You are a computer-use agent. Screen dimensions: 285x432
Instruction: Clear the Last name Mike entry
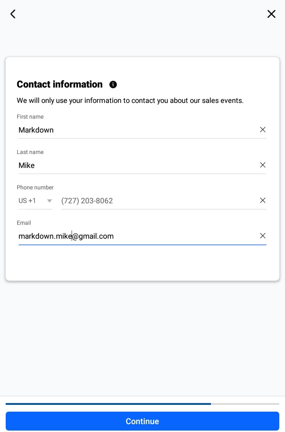(x=263, y=165)
